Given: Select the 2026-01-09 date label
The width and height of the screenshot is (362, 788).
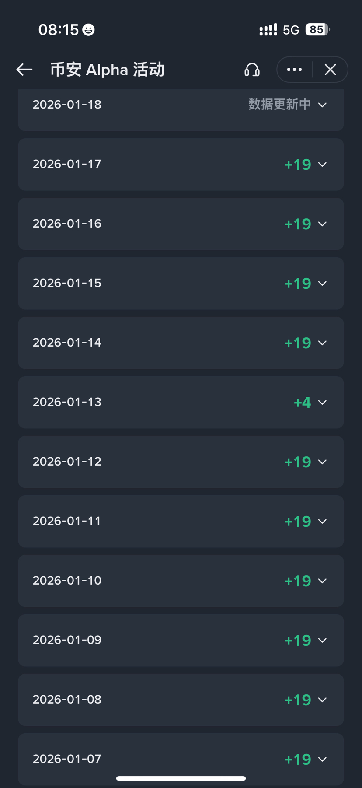Looking at the screenshot, I should [x=67, y=640].
